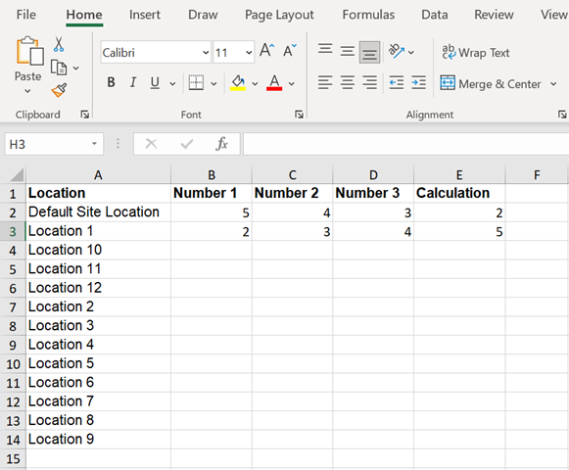Decrease font size with the smaller A
Image resolution: width=569 pixels, height=470 pixels.
point(290,51)
